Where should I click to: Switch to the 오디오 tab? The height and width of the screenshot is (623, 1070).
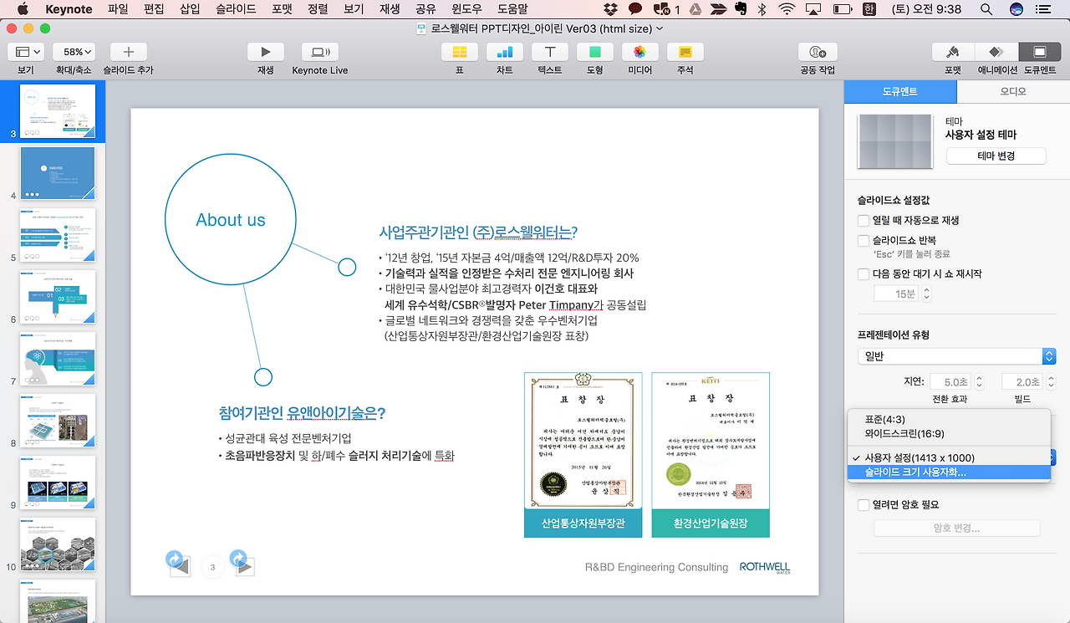click(1011, 89)
